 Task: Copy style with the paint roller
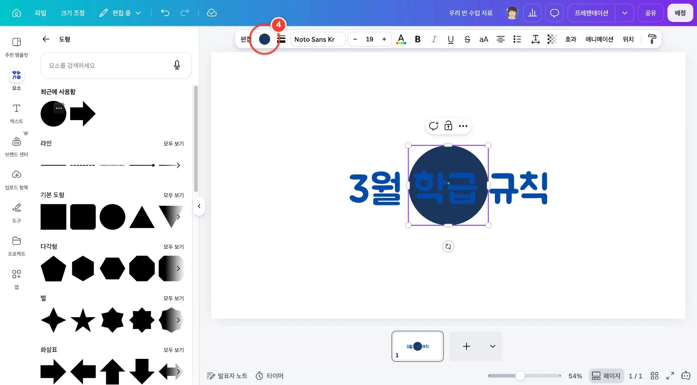[652, 39]
